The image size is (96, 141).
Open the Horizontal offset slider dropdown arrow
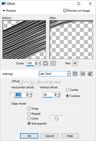tap(30, 95)
